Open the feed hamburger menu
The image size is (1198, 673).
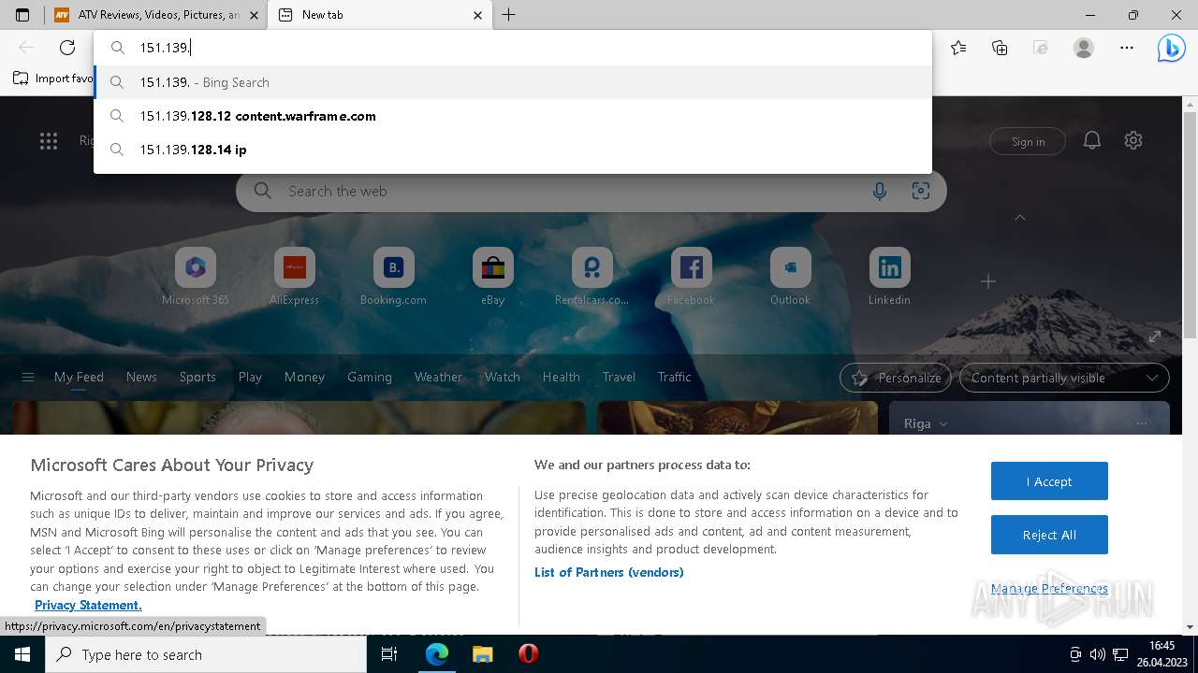pyautogui.click(x=28, y=378)
